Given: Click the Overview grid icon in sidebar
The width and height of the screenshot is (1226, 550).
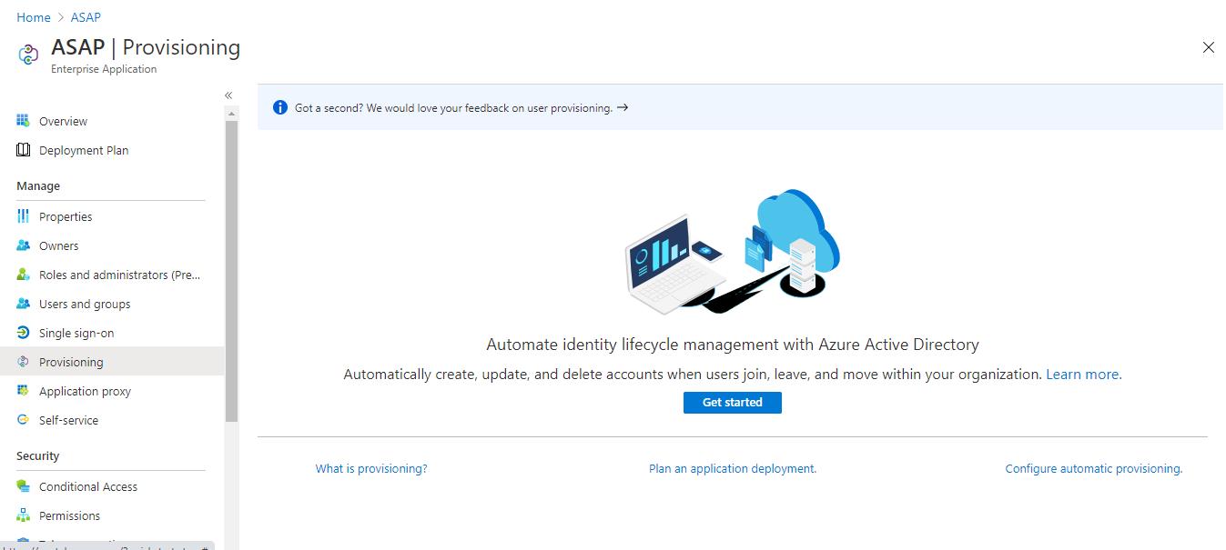Looking at the screenshot, I should pyautogui.click(x=24, y=121).
